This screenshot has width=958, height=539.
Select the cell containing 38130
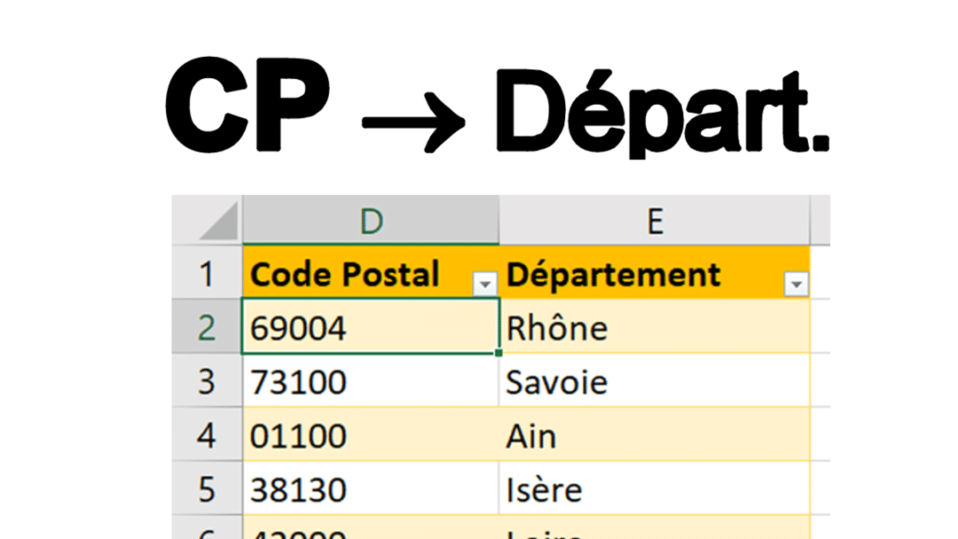point(355,488)
